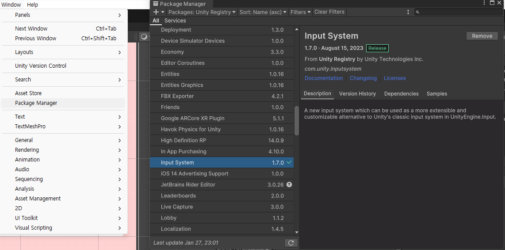
Task: Click update arrow icon on JetBrains Rider Editor
Action: pos(289,185)
